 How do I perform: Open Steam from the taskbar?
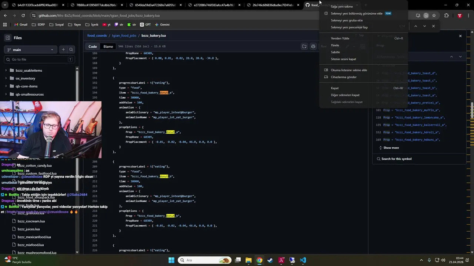click(270, 260)
